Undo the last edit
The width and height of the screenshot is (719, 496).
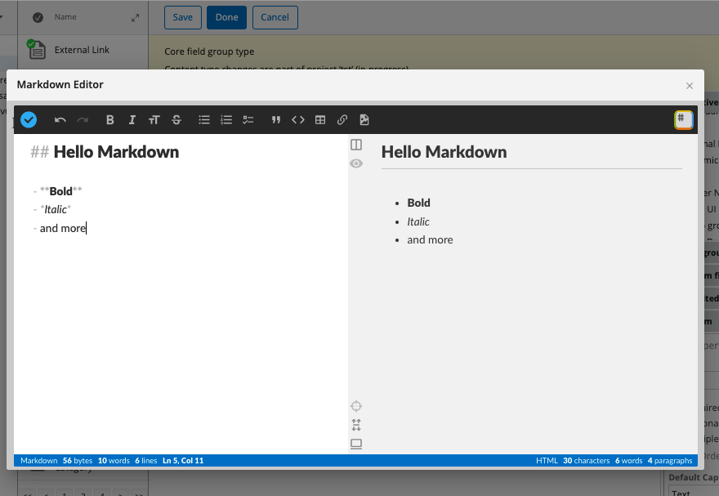point(60,119)
